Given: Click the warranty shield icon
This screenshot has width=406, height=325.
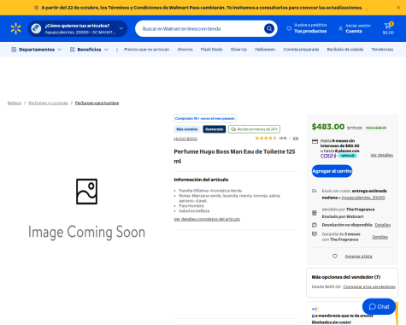Looking at the screenshot, I should click(x=315, y=234).
